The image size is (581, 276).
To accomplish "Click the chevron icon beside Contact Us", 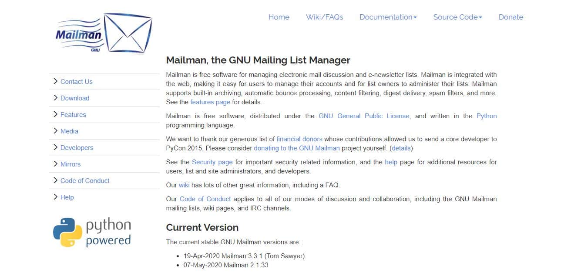I will point(55,81).
